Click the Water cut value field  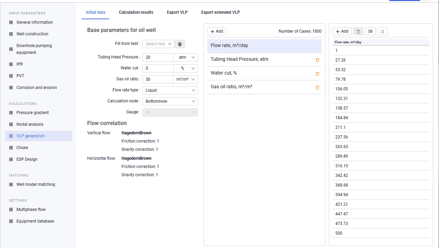click(x=158, y=68)
